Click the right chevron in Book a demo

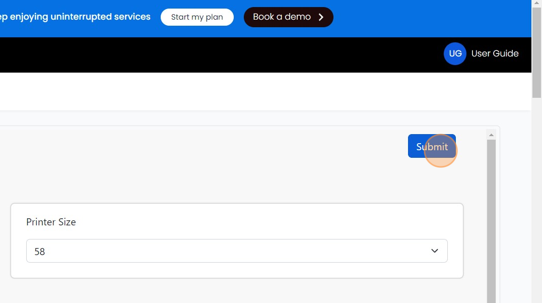point(321,17)
